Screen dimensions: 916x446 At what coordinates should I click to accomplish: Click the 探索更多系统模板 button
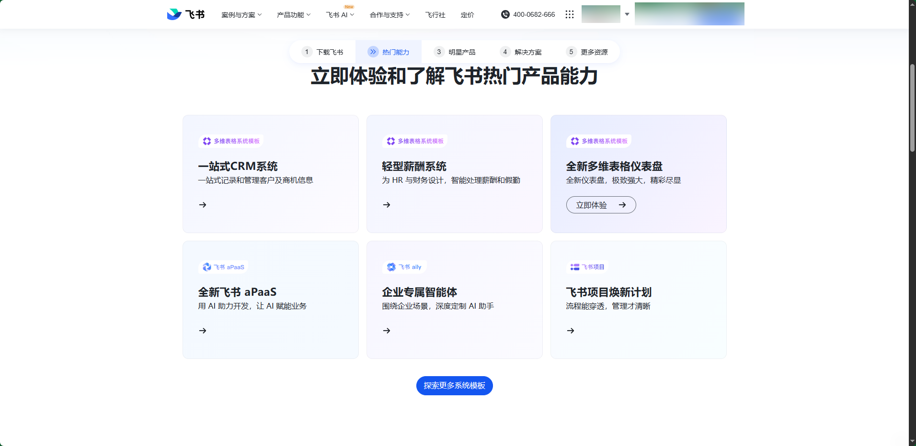(x=454, y=386)
